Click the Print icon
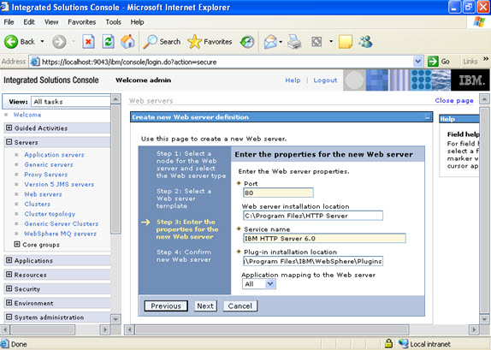This screenshot has width=491, height=350. pos(294,42)
